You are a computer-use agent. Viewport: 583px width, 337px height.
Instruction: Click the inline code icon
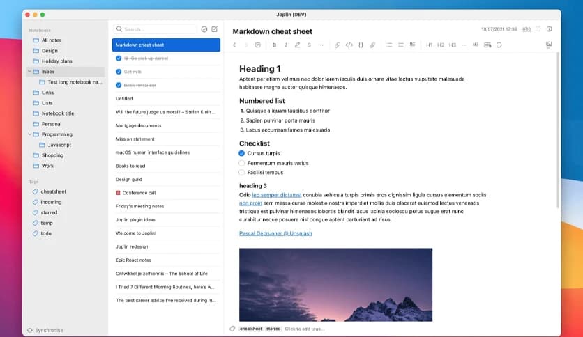tap(349, 45)
